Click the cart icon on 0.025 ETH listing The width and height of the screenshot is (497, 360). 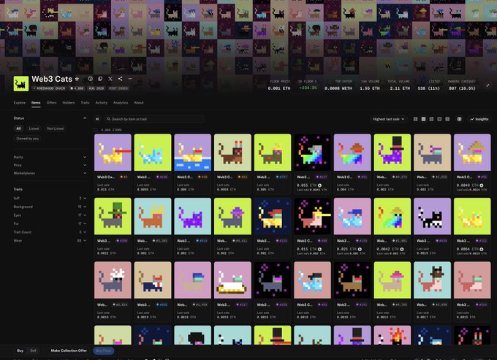coord(360,249)
